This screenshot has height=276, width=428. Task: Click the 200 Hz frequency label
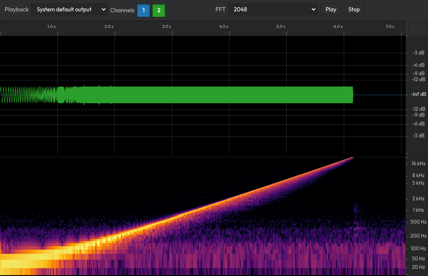pyautogui.click(x=418, y=236)
